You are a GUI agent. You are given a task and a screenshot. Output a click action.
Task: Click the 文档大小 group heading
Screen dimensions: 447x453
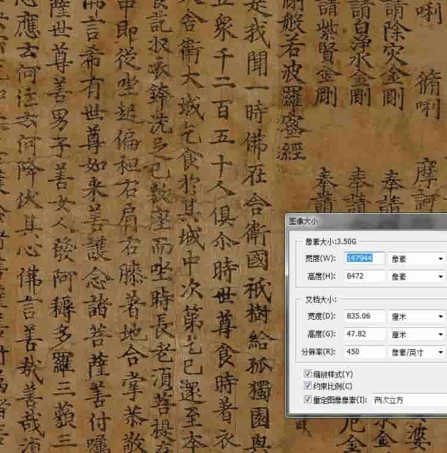tap(322, 300)
